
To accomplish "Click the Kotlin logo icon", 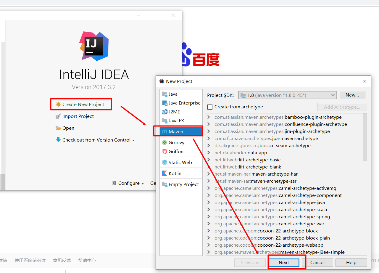I will tap(164, 174).
